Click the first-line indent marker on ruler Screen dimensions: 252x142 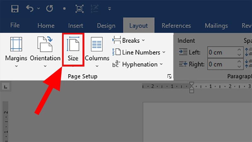[x=192, y=84]
